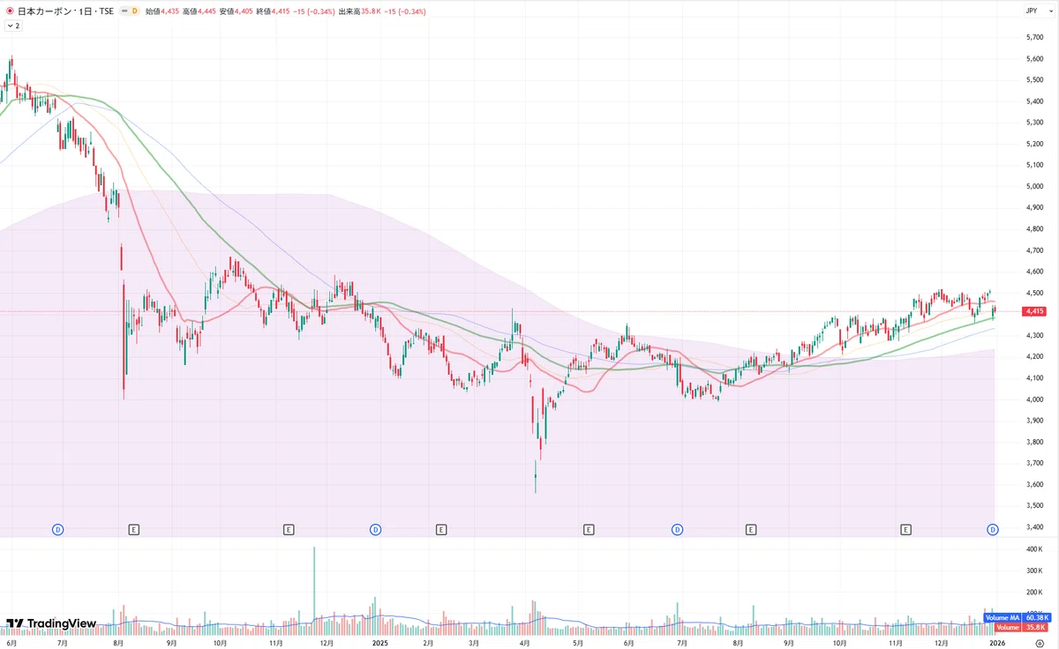This screenshot has height=649, width=1059.
Task: Click the orange D badge after TSE
Action: click(x=135, y=11)
